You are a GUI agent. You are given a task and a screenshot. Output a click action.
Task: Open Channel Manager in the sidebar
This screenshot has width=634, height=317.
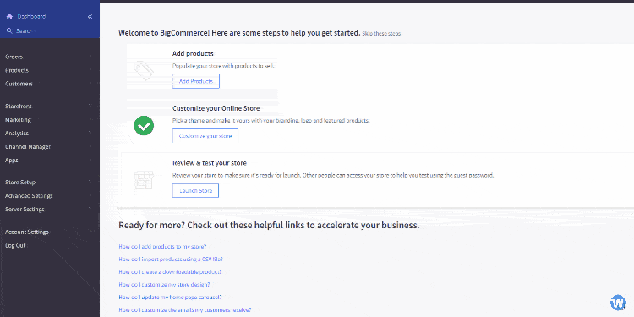pyautogui.click(x=28, y=147)
